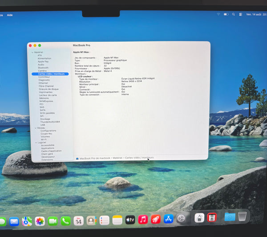The height and width of the screenshot is (237, 267).
Task: Open Control Center from the menu bar
Action: pos(241,15)
